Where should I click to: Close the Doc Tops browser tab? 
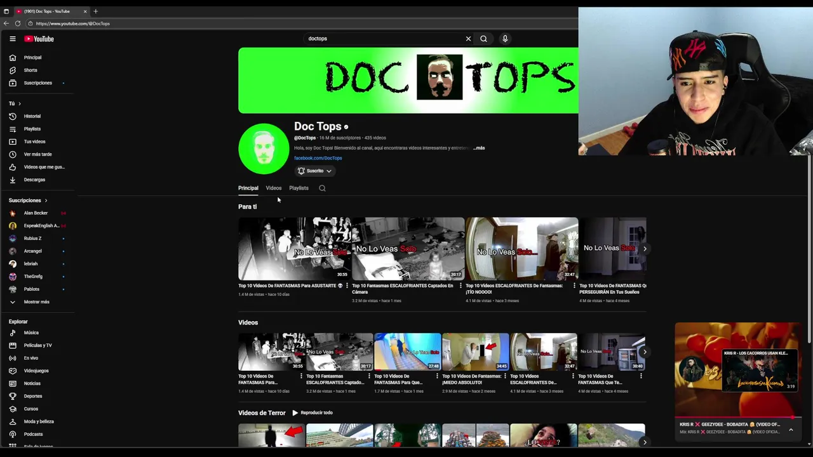tap(84, 11)
